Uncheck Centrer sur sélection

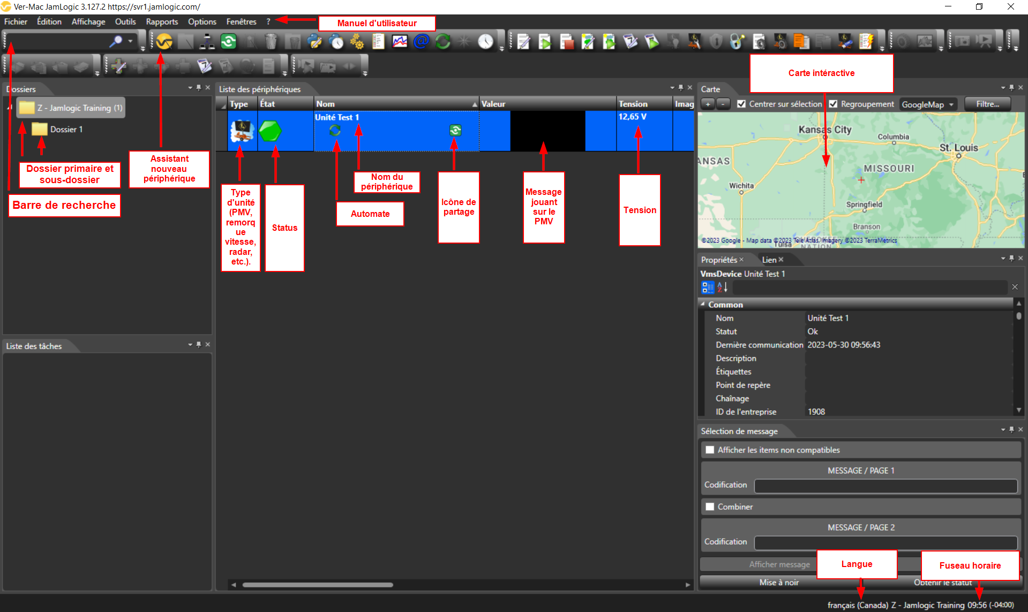(x=742, y=104)
